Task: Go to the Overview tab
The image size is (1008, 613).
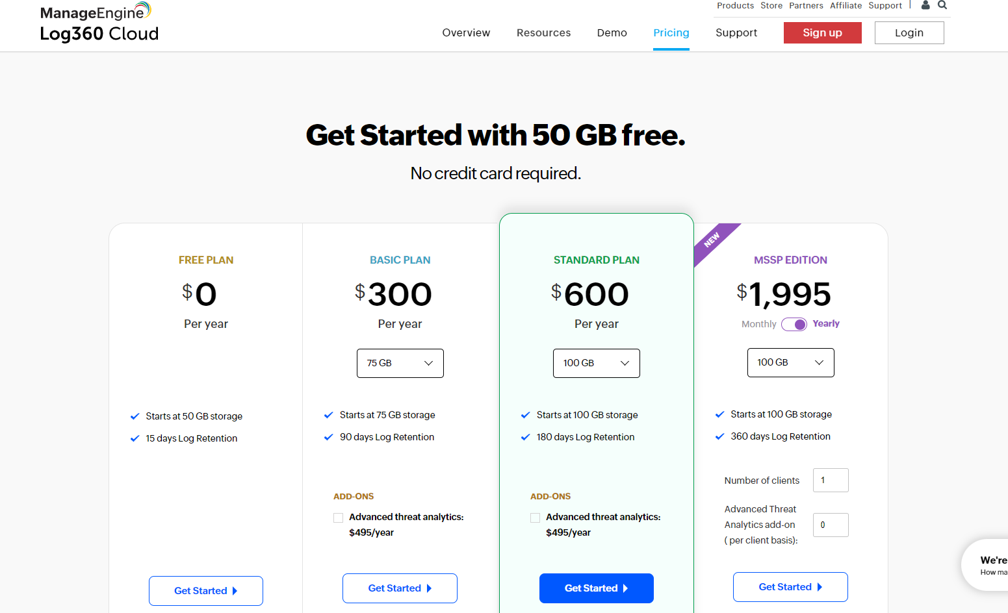Action: tap(466, 32)
